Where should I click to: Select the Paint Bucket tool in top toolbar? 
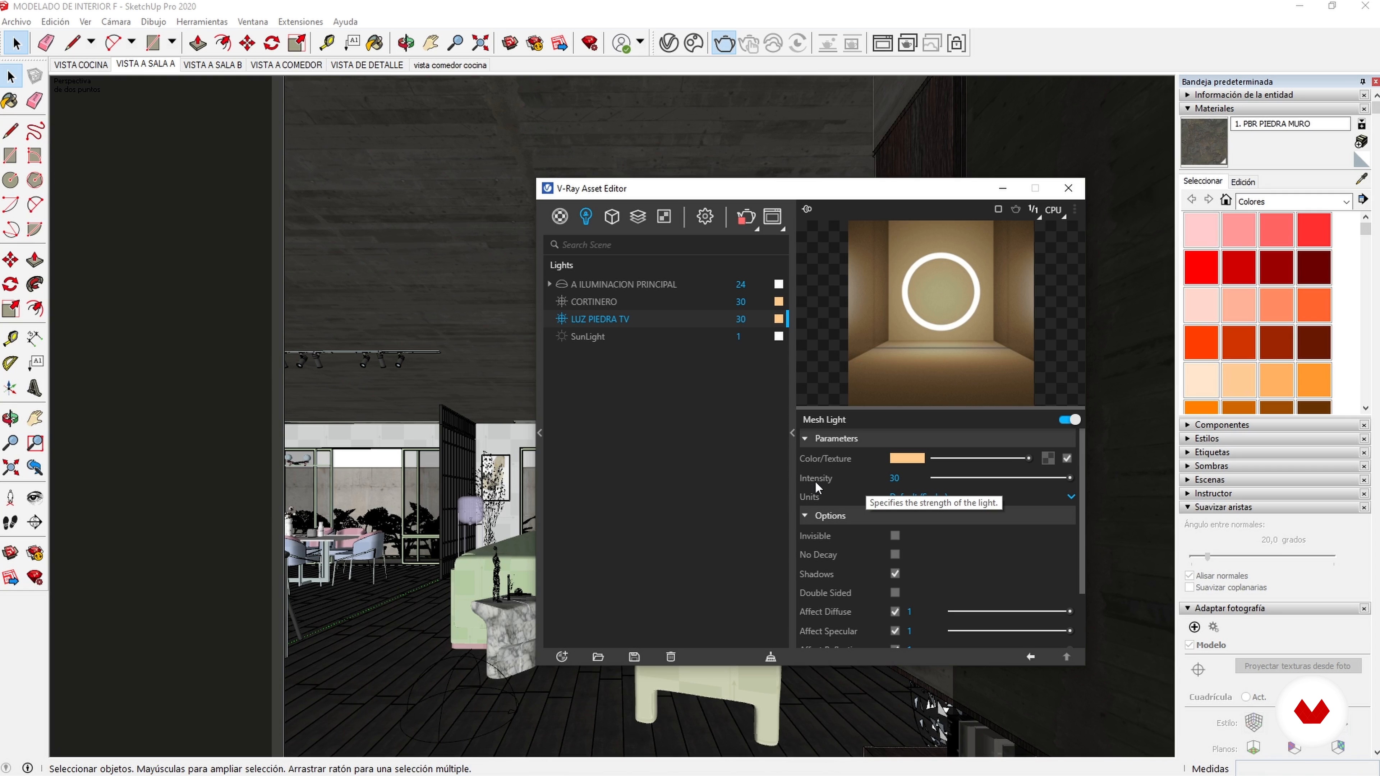point(375,43)
